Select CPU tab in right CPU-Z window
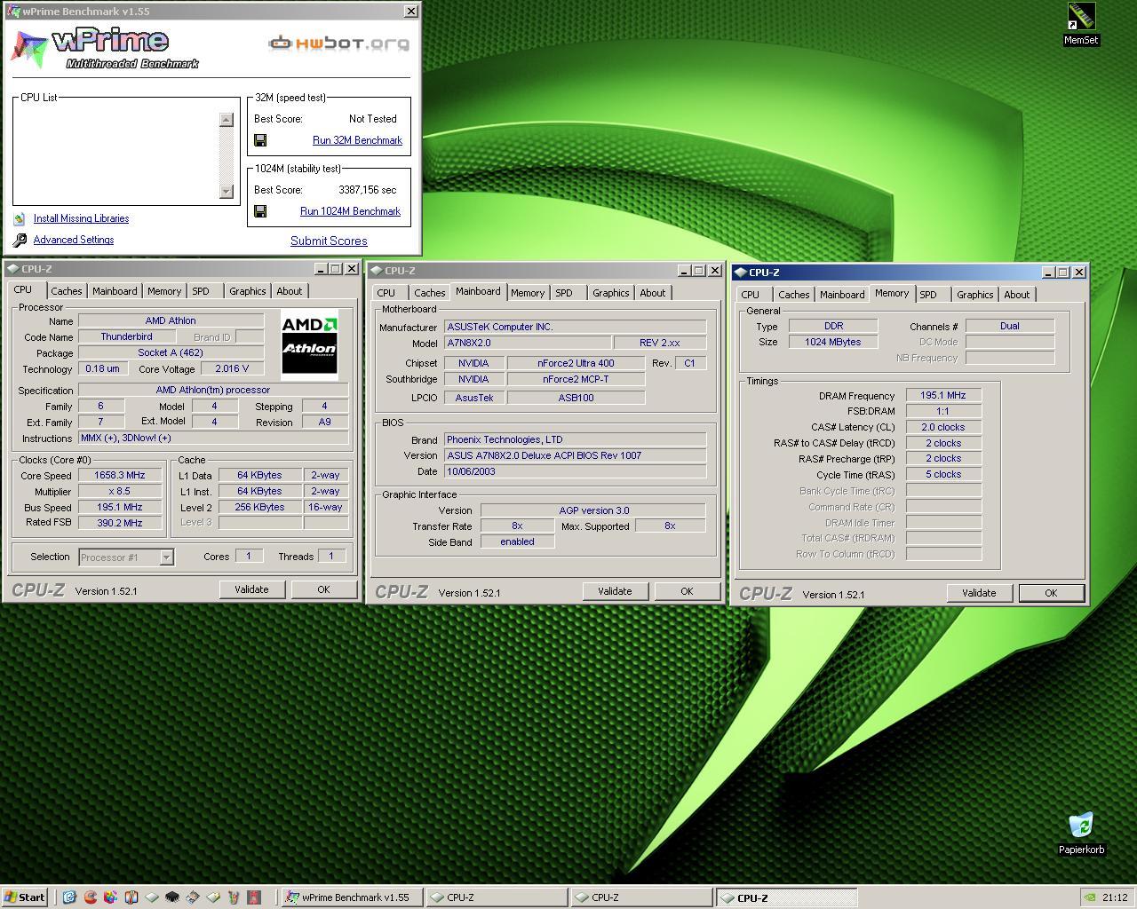Image resolution: width=1137 pixels, height=909 pixels. (x=751, y=295)
